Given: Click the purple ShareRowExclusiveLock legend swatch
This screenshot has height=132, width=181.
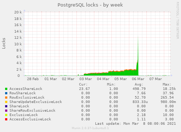Looking at the screenshot, I should pos(6,111).
